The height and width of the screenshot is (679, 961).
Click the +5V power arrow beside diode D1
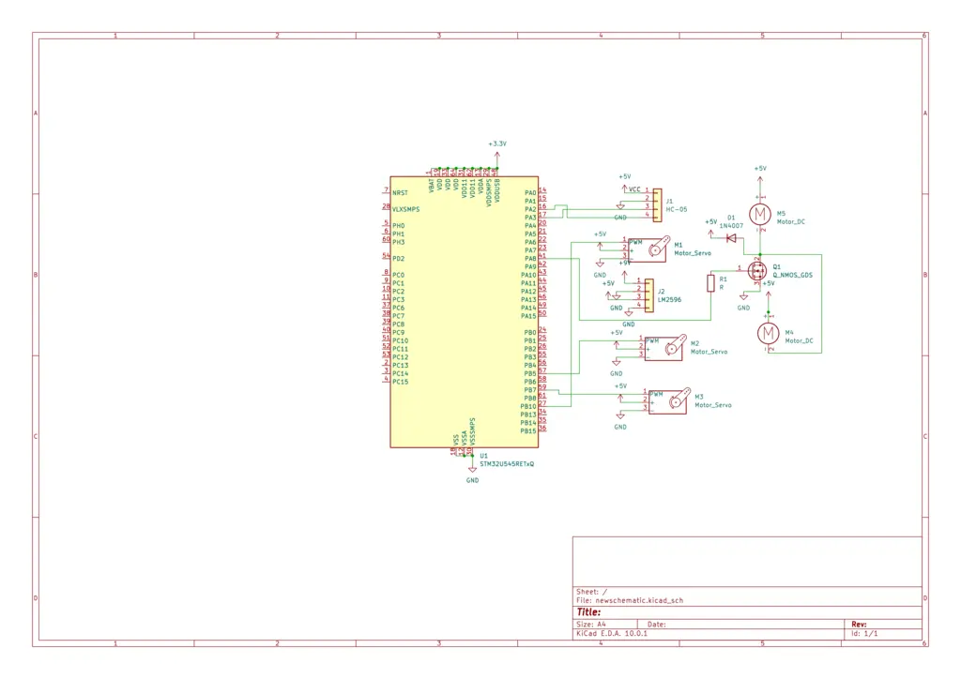point(711,234)
